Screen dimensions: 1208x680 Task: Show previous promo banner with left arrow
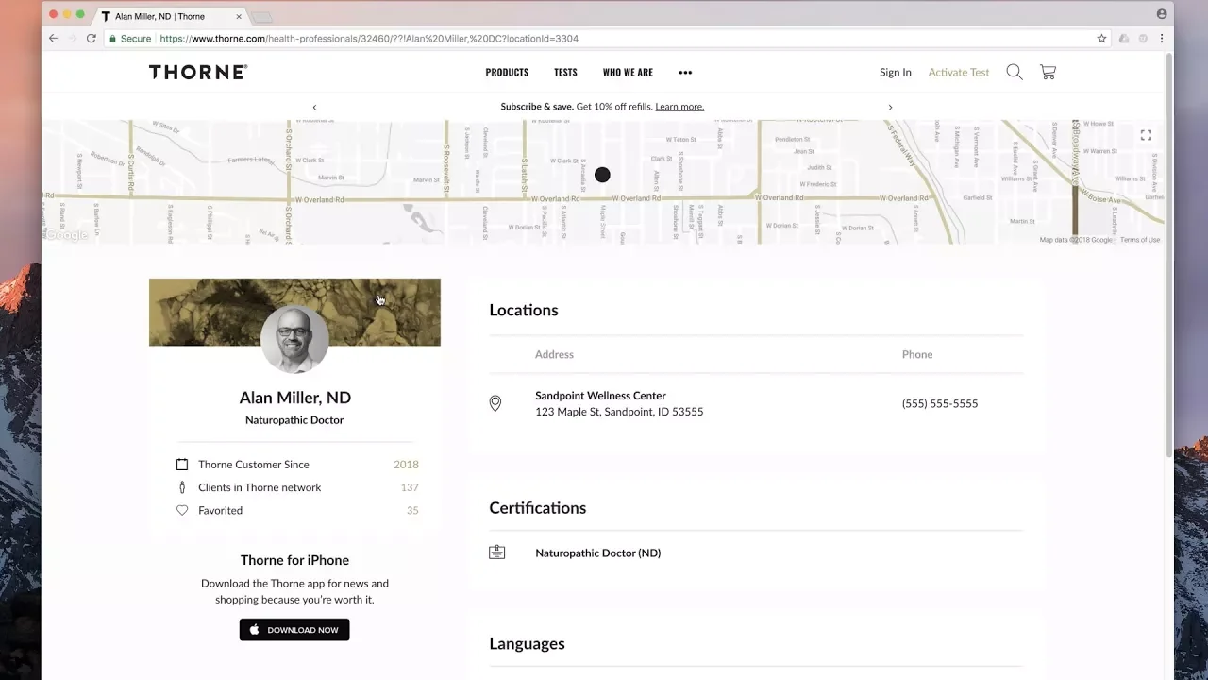coord(314,107)
